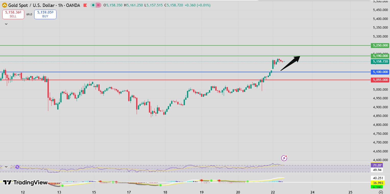Click the Gold Spot symbol logo icon
This screenshot has height=194, width=390.
point(4,5)
